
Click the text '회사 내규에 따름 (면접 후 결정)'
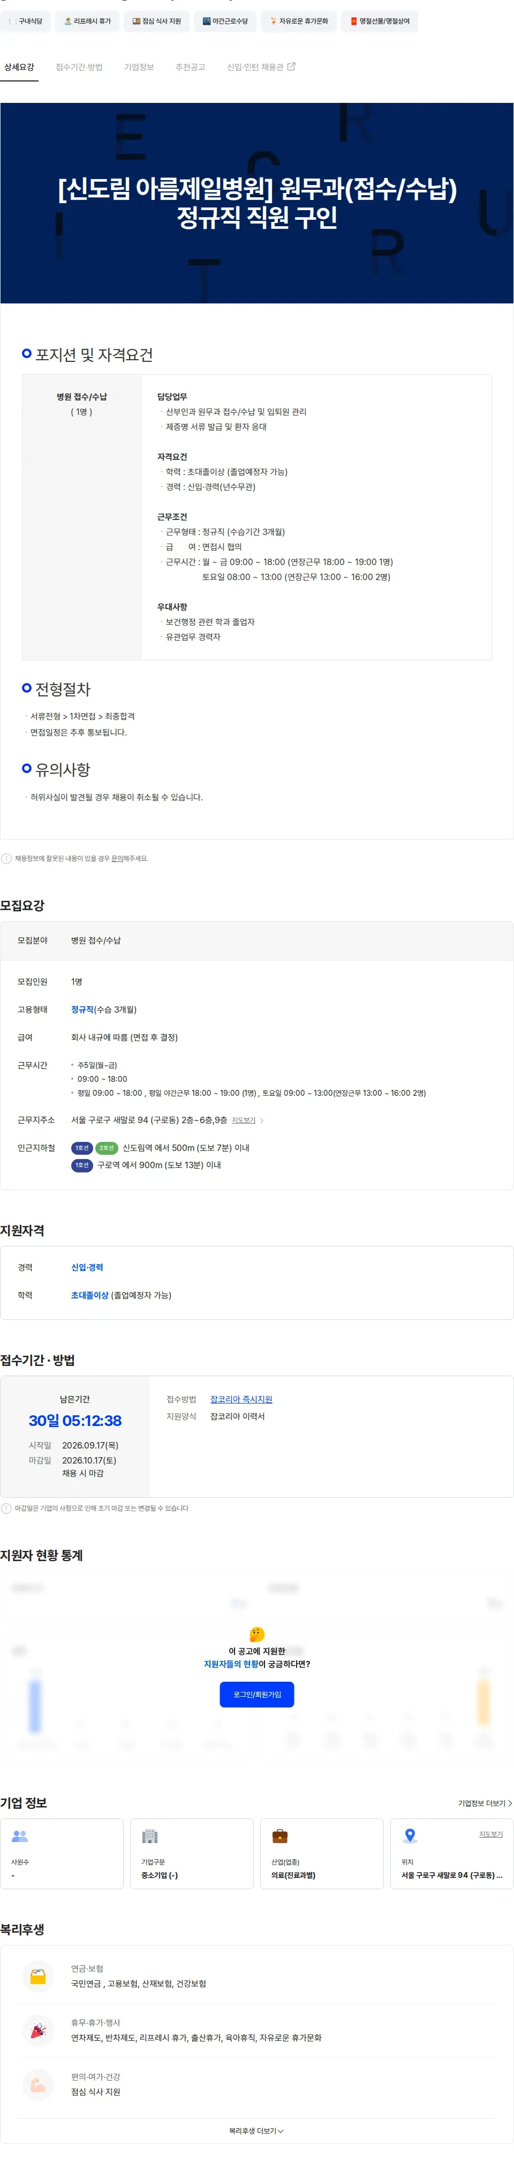pyautogui.click(x=124, y=1037)
